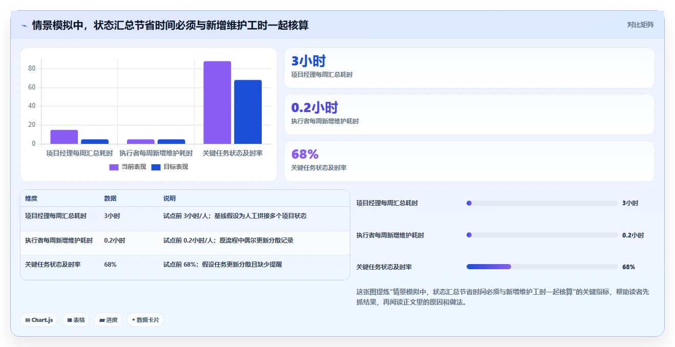Screen dimensions: 675x347
Task: Click the 进度 tag chip
Action: (x=108, y=320)
